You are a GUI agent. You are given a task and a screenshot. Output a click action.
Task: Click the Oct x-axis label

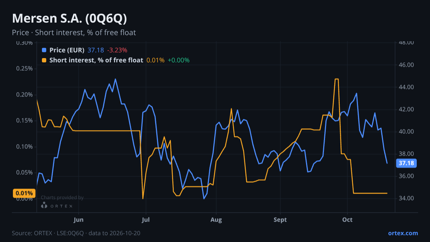(347, 220)
